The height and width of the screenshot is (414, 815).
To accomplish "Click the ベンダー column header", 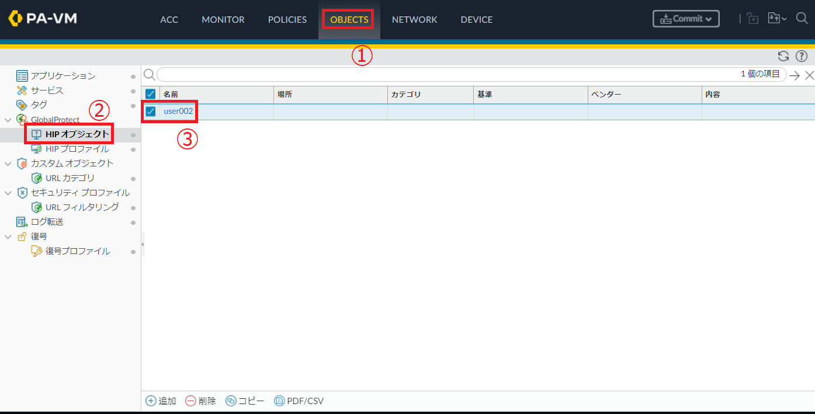I will (x=644, y=94).
